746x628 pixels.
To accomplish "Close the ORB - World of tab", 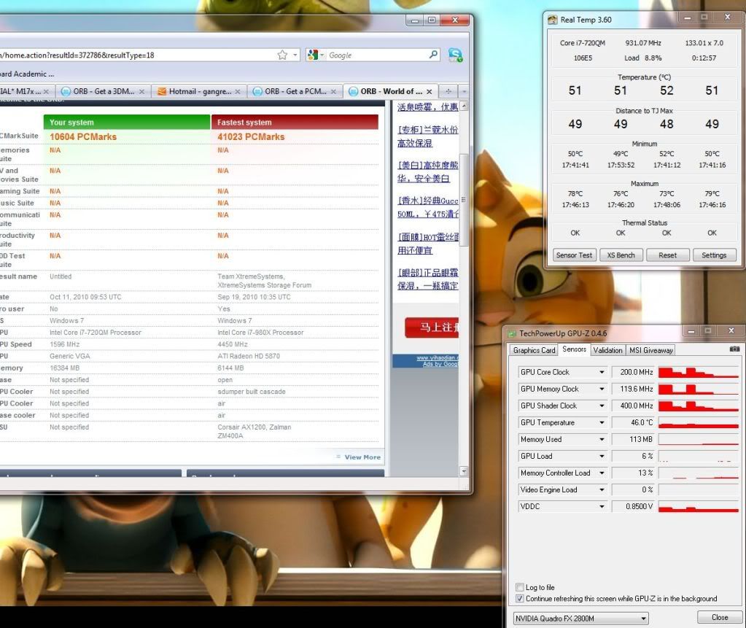I will pos(429,91).
